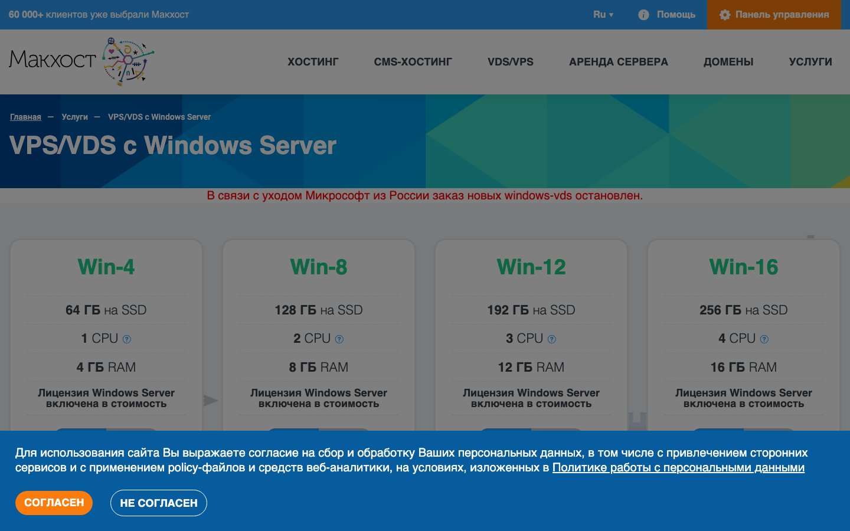
Task: Select the Win-4 plan title
Action: [106, 267]
